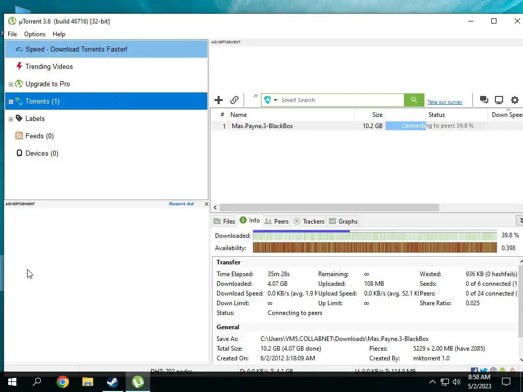Collapse detail pane with the chevron button
This screenshot has width=523, height=392.
click(520, 220)
